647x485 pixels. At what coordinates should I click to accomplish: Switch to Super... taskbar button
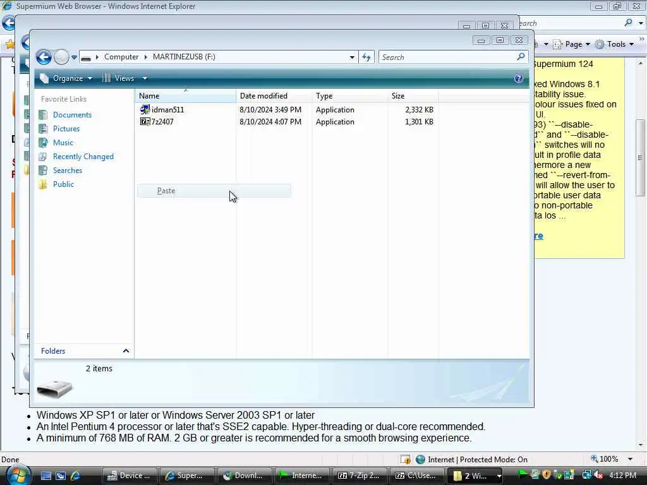point(187,476)
